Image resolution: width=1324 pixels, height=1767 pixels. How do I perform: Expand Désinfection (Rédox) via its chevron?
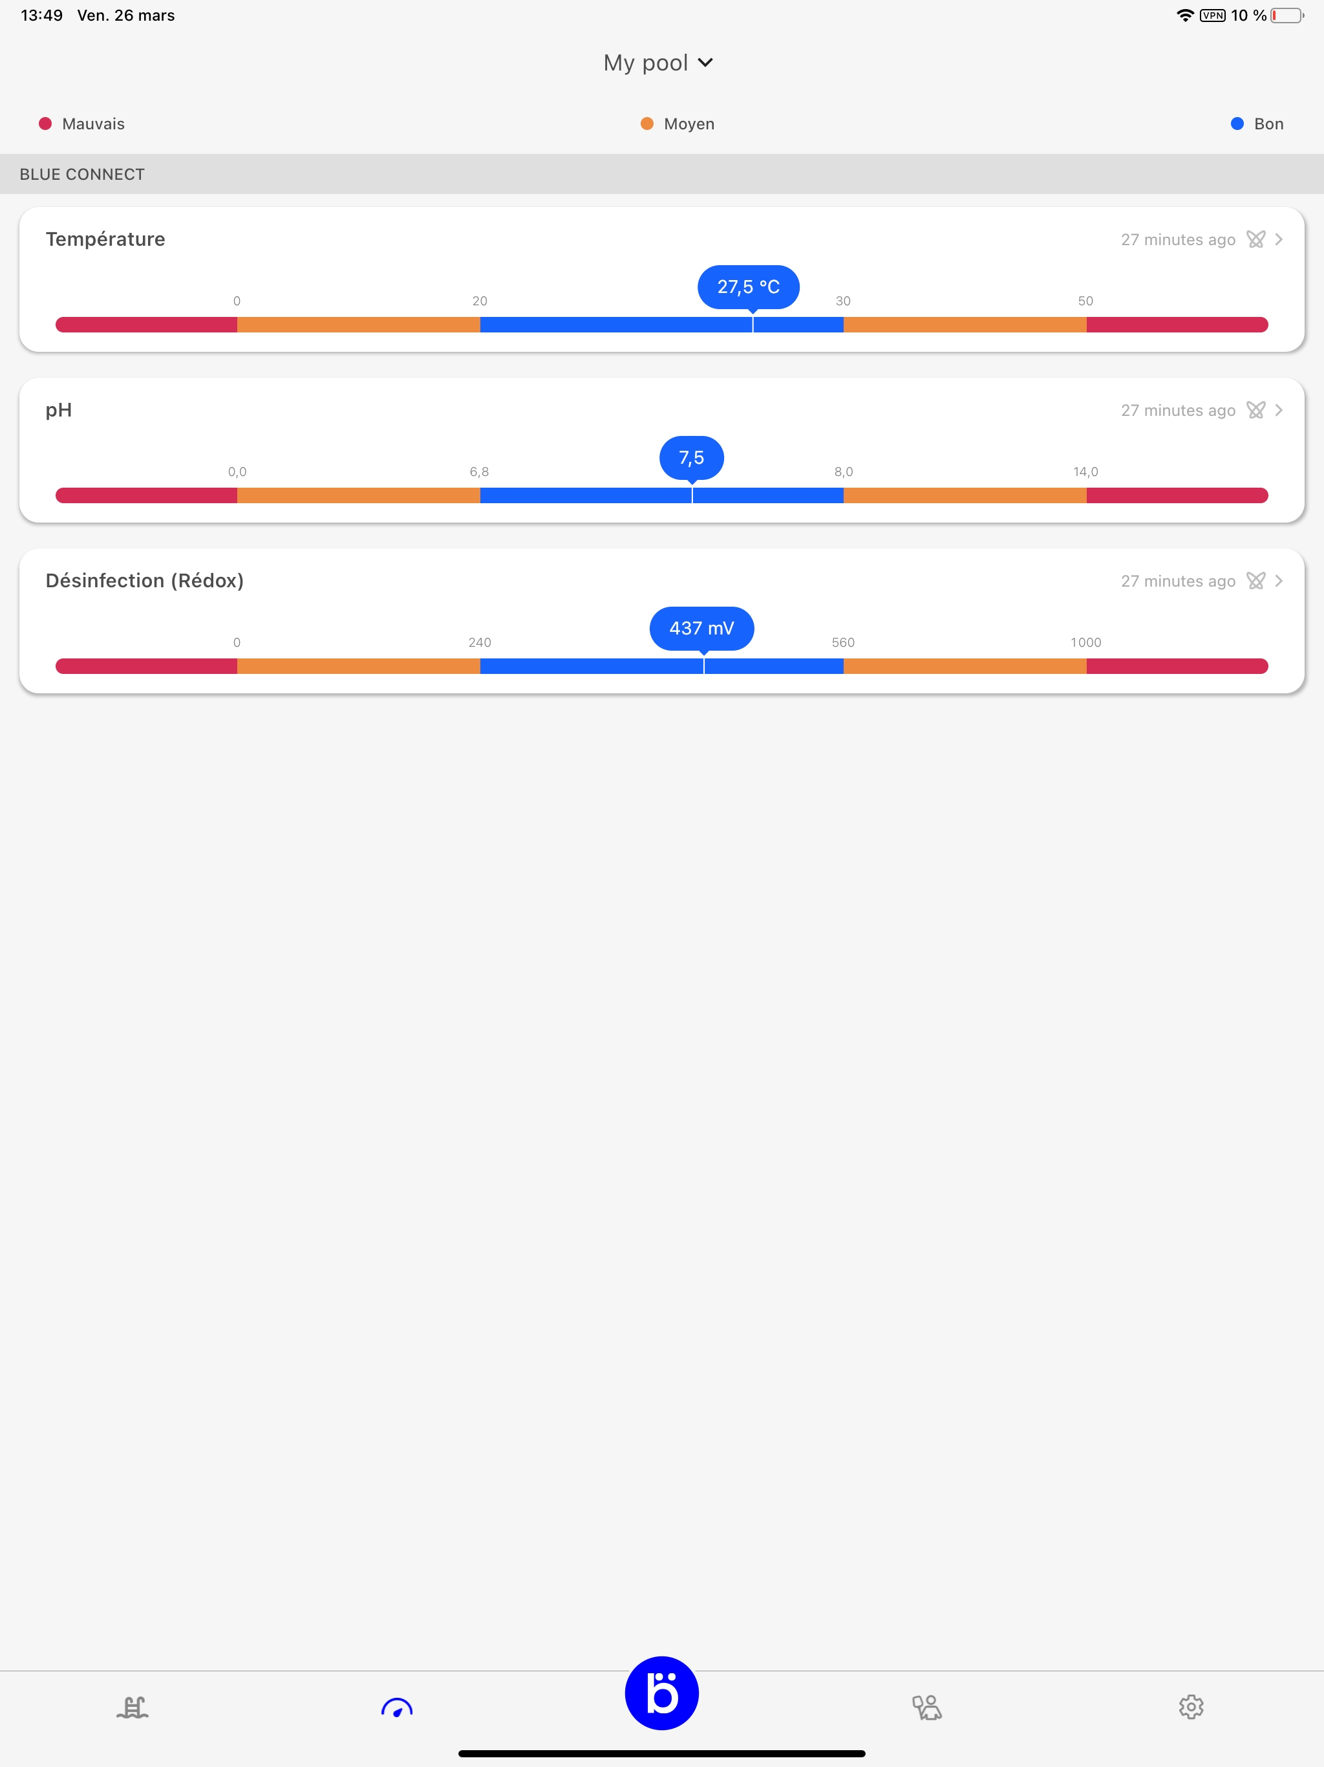pos(1280,581)
